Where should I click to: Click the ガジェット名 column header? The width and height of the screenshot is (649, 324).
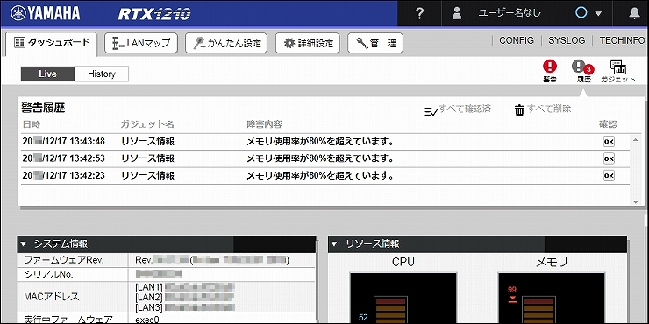pos(147,124)
